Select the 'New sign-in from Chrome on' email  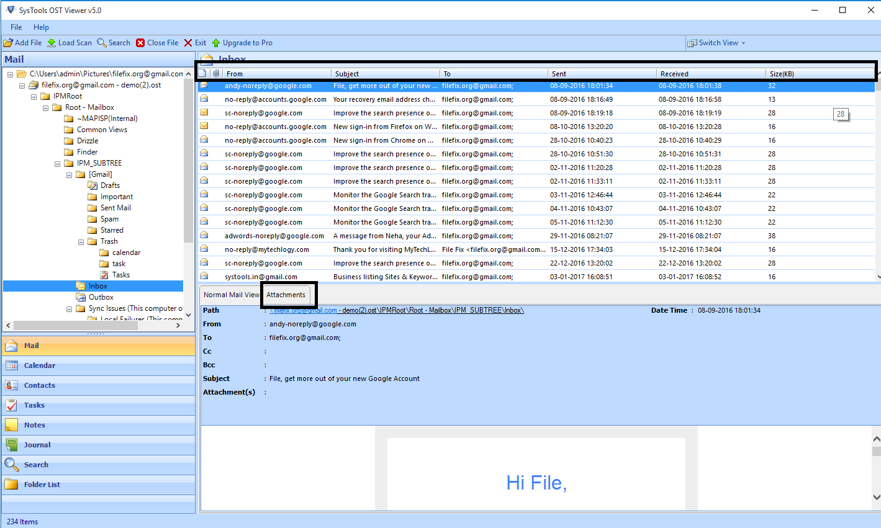tap(536, 140)
